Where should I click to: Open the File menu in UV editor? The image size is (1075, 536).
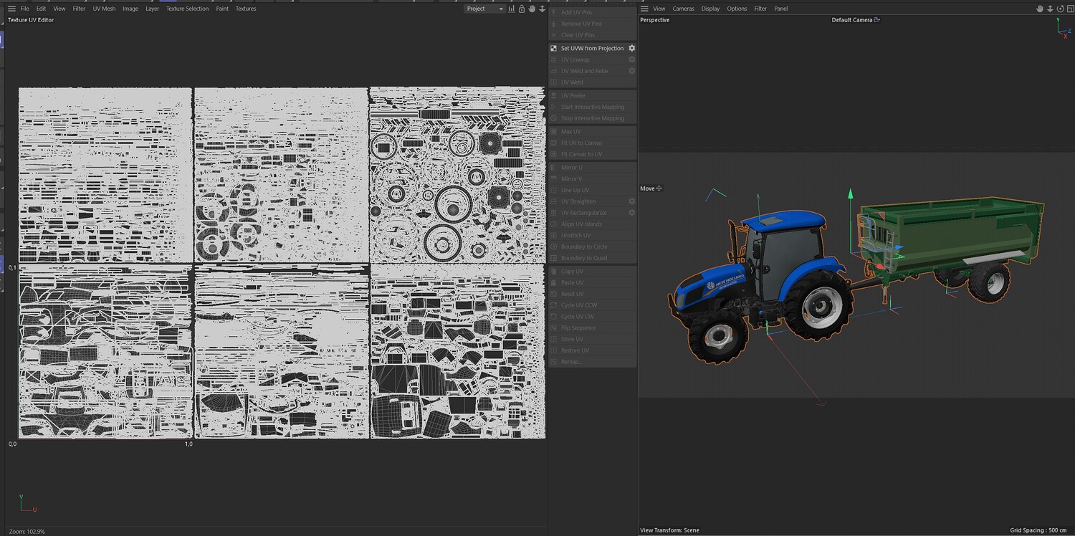(x=24, y=9)
